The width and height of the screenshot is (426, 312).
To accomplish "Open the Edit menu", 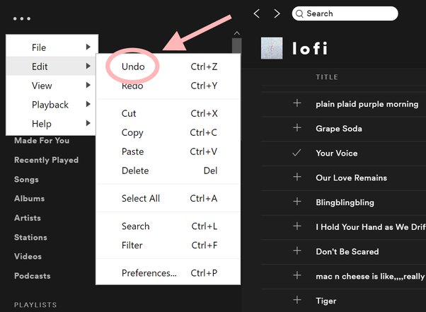I will click(51, 67).
